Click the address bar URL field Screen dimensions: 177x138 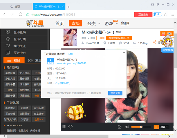[x=53, y=14]
